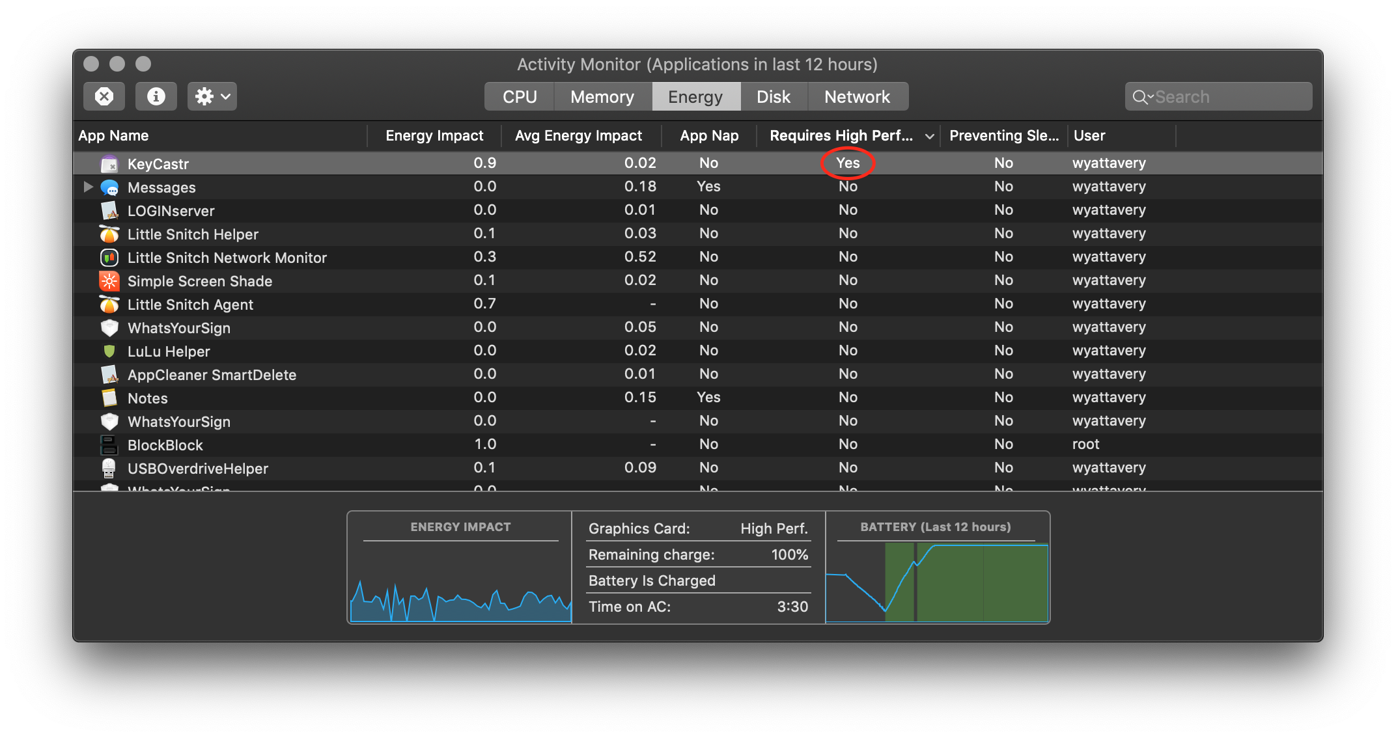1396x738 pixels.
Task: Click Notes' App Nap Yes value
Action: [x=708, y=398]
